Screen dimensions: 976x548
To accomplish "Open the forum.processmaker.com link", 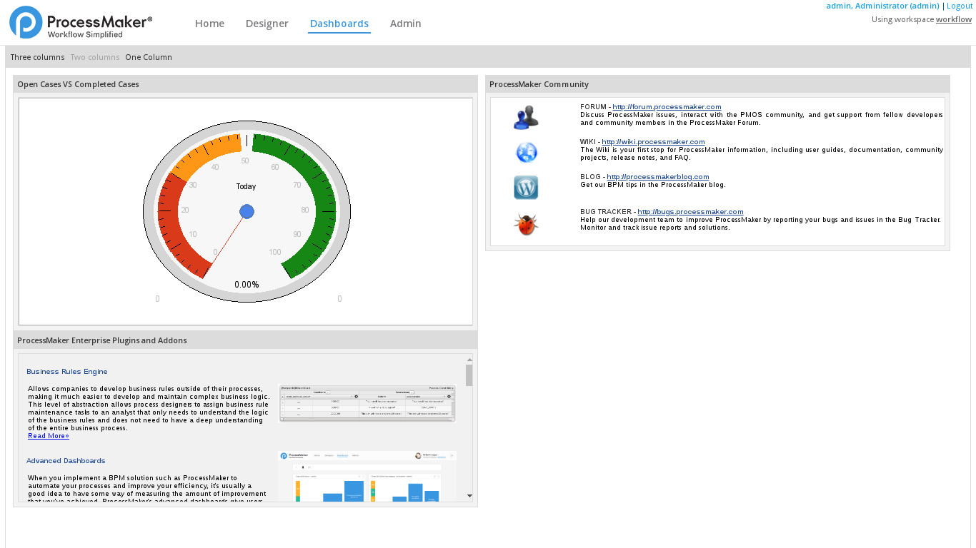I will click(x=667, y=107).
